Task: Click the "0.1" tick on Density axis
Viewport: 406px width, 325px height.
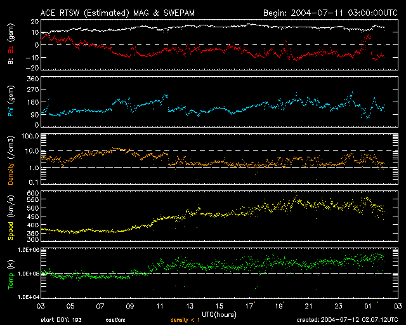Action: tap(34, 182)
